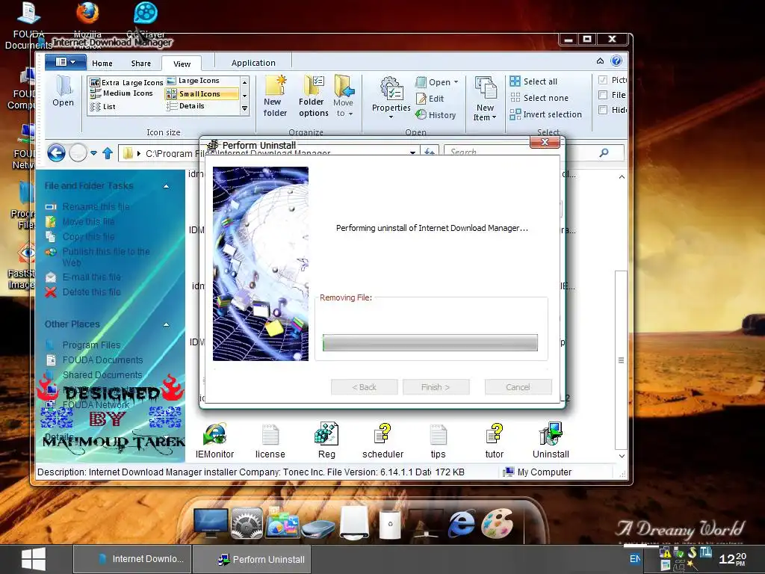Open the scheduler help file icon
This screenshot has height=574, width=765.
tap(383, 434)
